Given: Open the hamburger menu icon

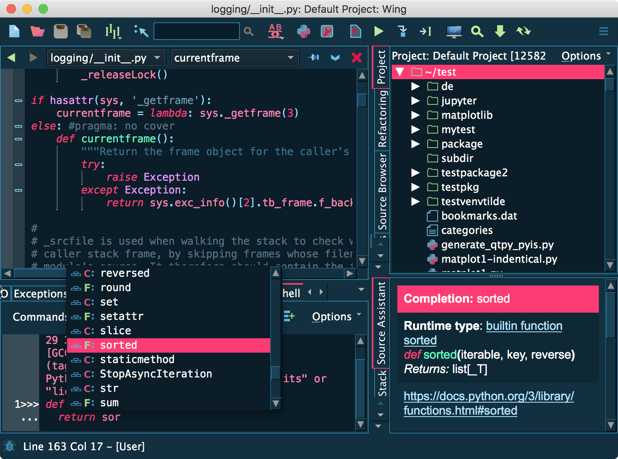Looking at the screenshot, I should (x=604, y=31).
